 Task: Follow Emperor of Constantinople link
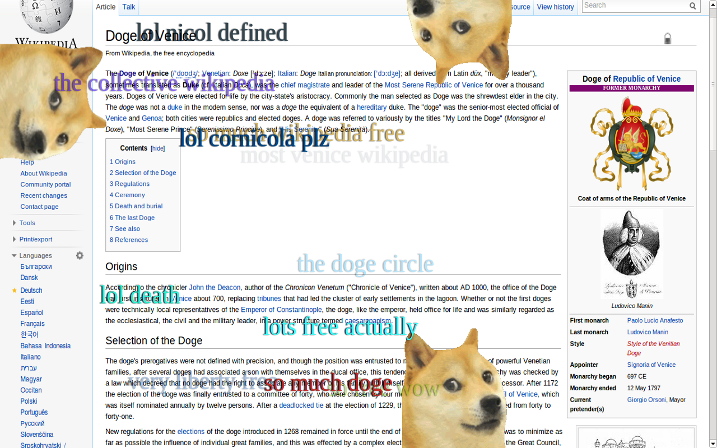coord(281,310)
